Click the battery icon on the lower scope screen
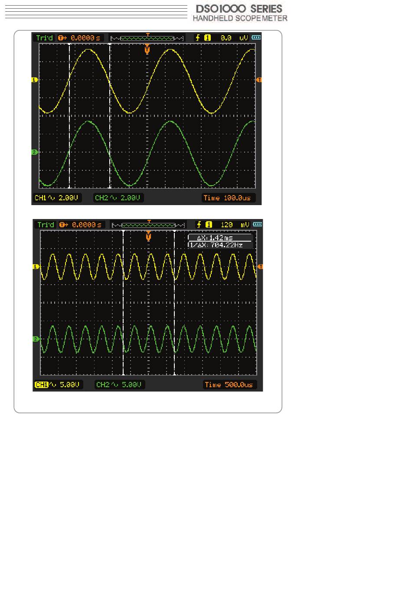412x591 pixels. [258, 225]
